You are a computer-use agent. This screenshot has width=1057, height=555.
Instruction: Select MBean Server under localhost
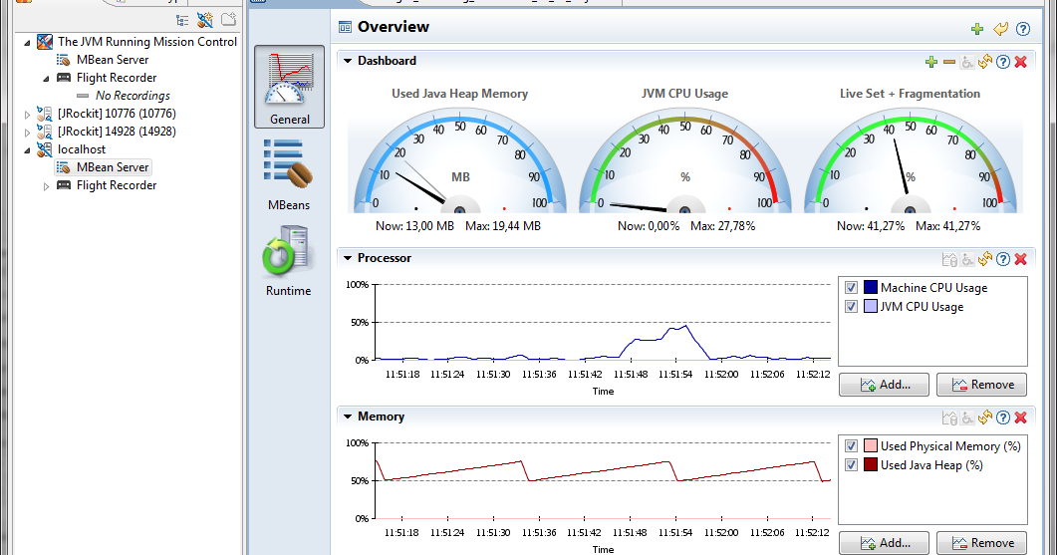[x=112, y=167]
